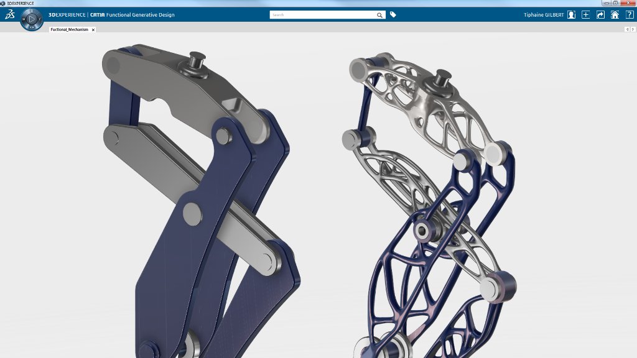Click the tab scroll left arrow

click(627, 29)
